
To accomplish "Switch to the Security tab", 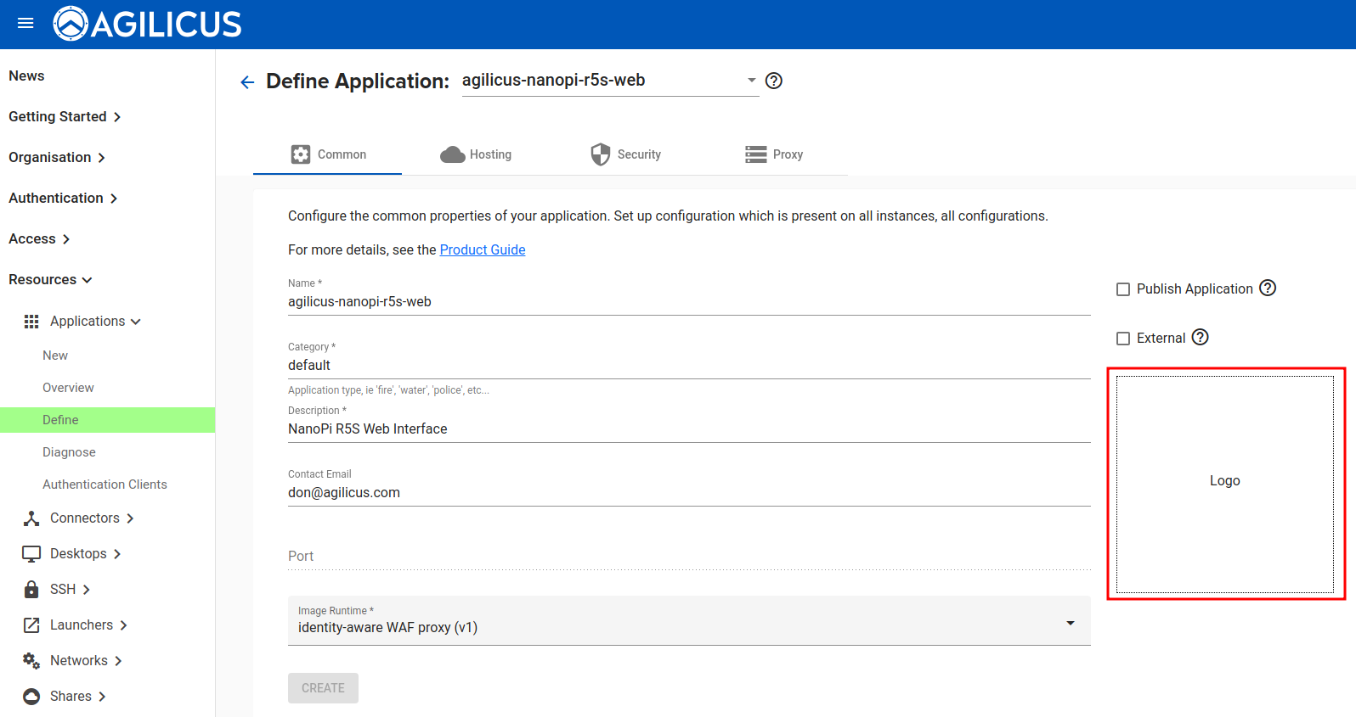I will 625,154.
